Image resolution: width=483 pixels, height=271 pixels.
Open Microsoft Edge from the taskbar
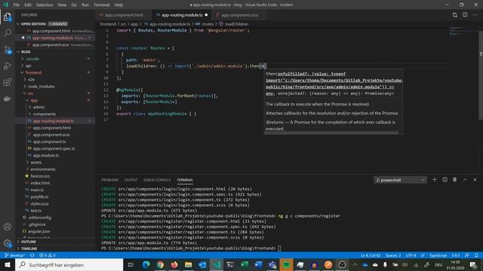click(x=146, y=265)
